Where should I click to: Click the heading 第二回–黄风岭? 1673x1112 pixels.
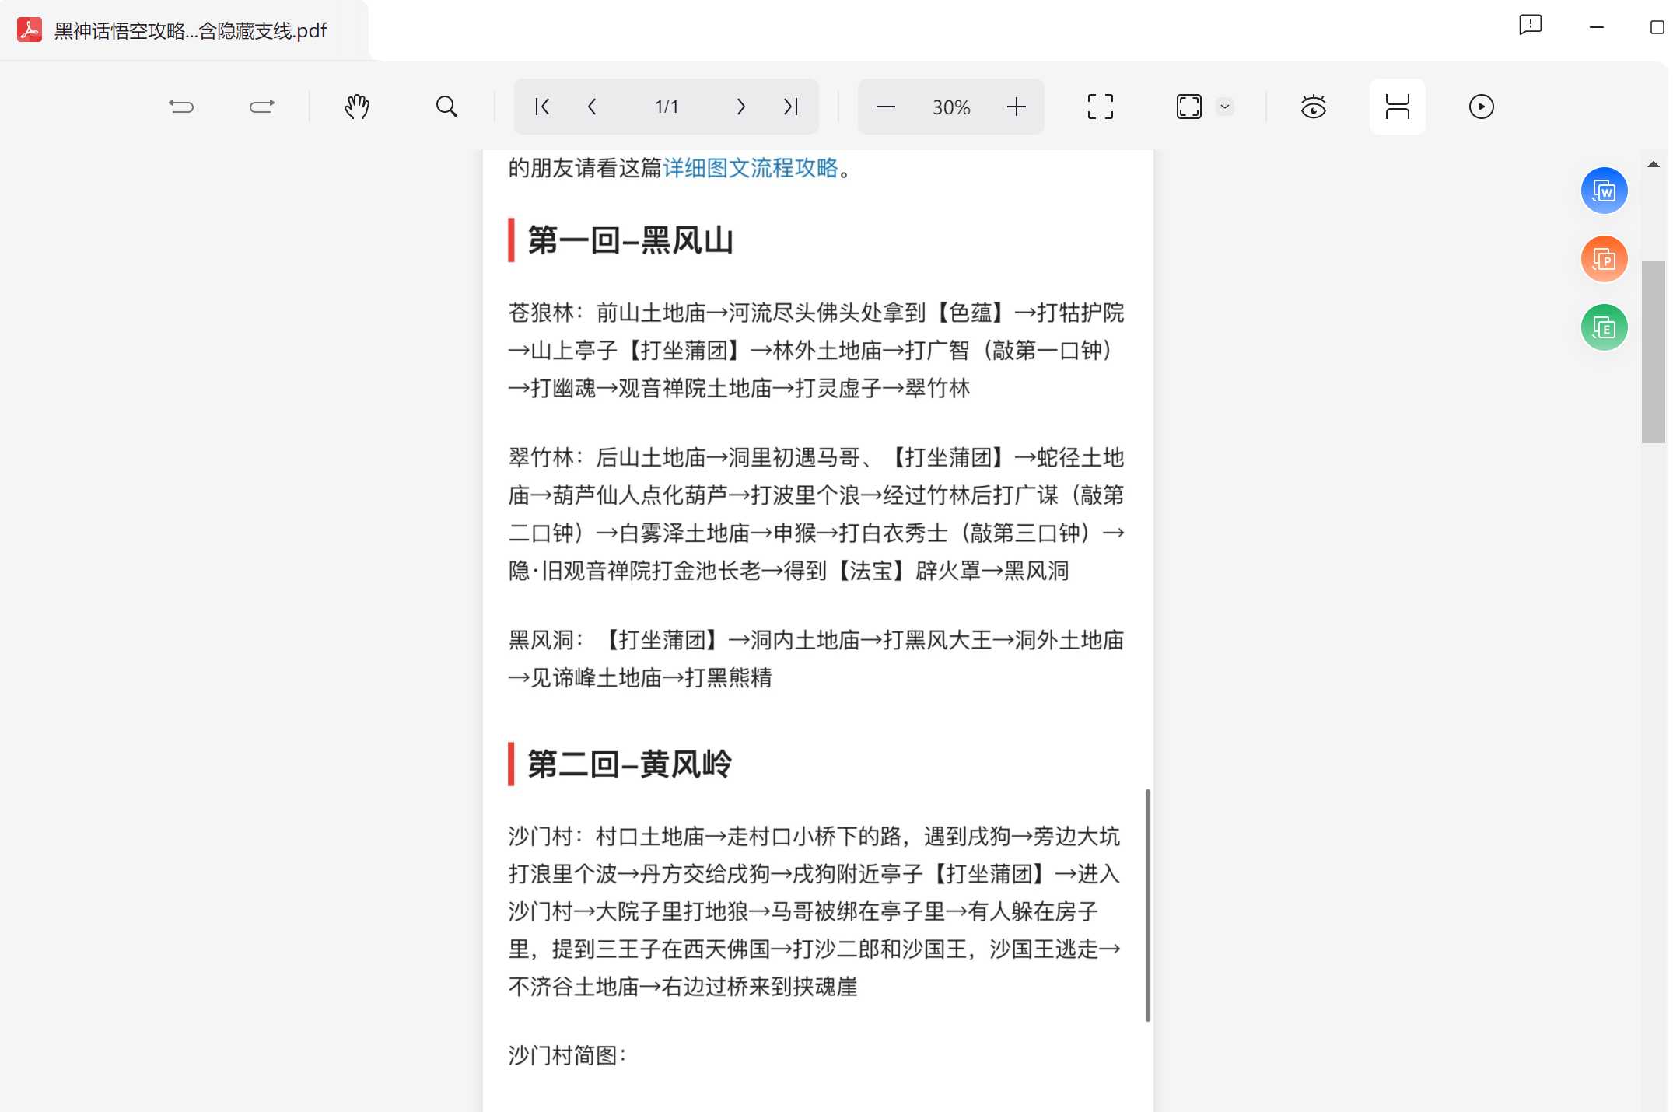click(630, 764)
